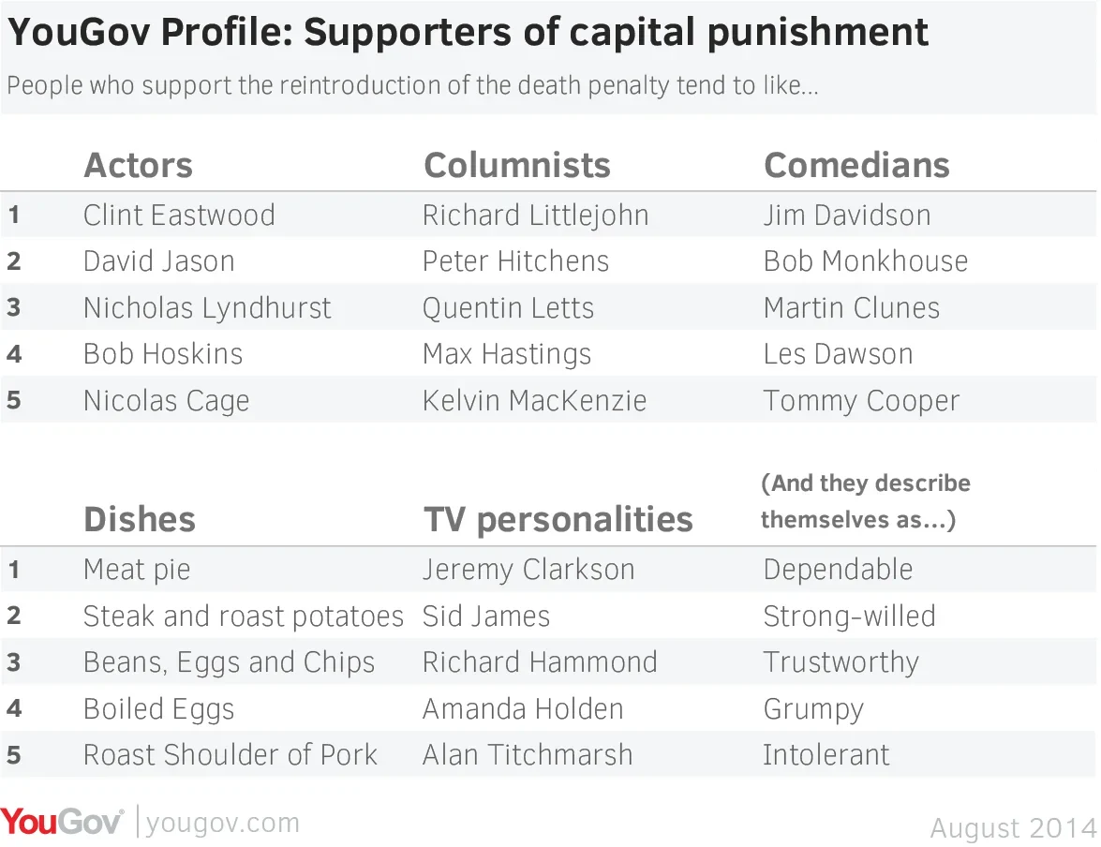This screenshot has height=847, width=1101.
Task: Click the Supporters of capital punishment title
Action: coord(616,32)
